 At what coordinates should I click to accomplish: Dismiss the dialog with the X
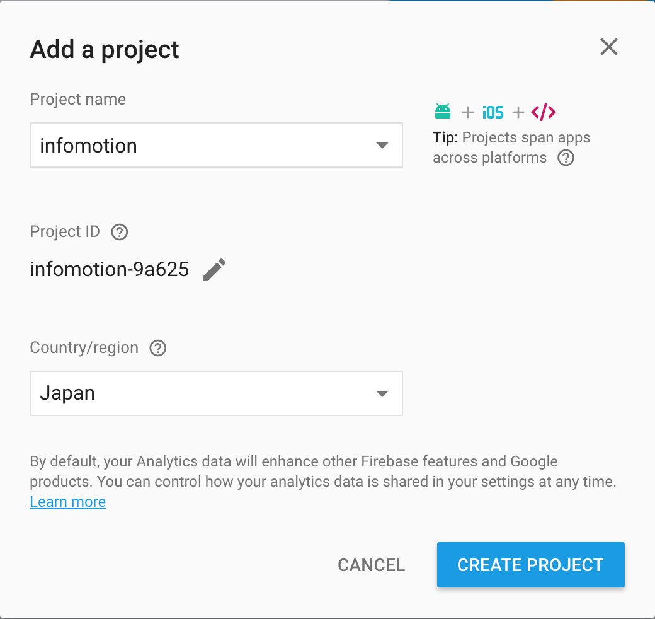point(608,47)
